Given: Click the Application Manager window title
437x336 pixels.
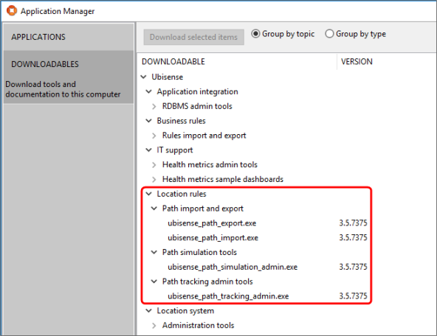Looking at the screenshot, I should (58, 11).
